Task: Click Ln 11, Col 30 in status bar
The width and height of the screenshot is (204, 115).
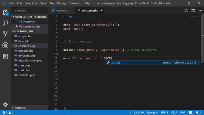Action: 136,112
